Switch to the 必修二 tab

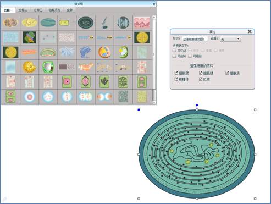click(x=23, y=10)
